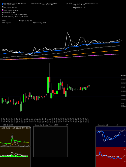The width and height of the screenshot is (126, 167).
Task: Click the empty intraday trading price panel
Action: point(50,142)
